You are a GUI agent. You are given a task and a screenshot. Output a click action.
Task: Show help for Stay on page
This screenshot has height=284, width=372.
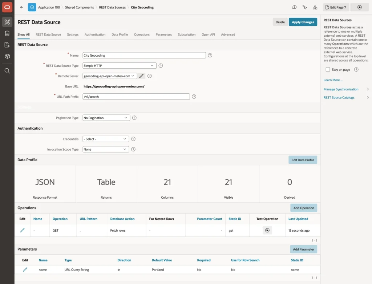click(356, 69)
